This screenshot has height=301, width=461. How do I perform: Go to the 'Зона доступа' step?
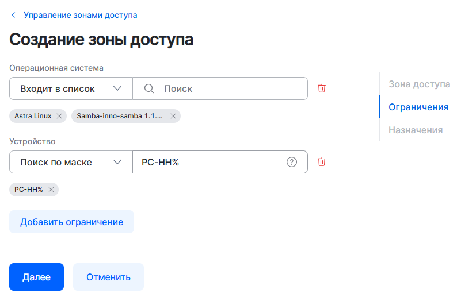[419, 84]
